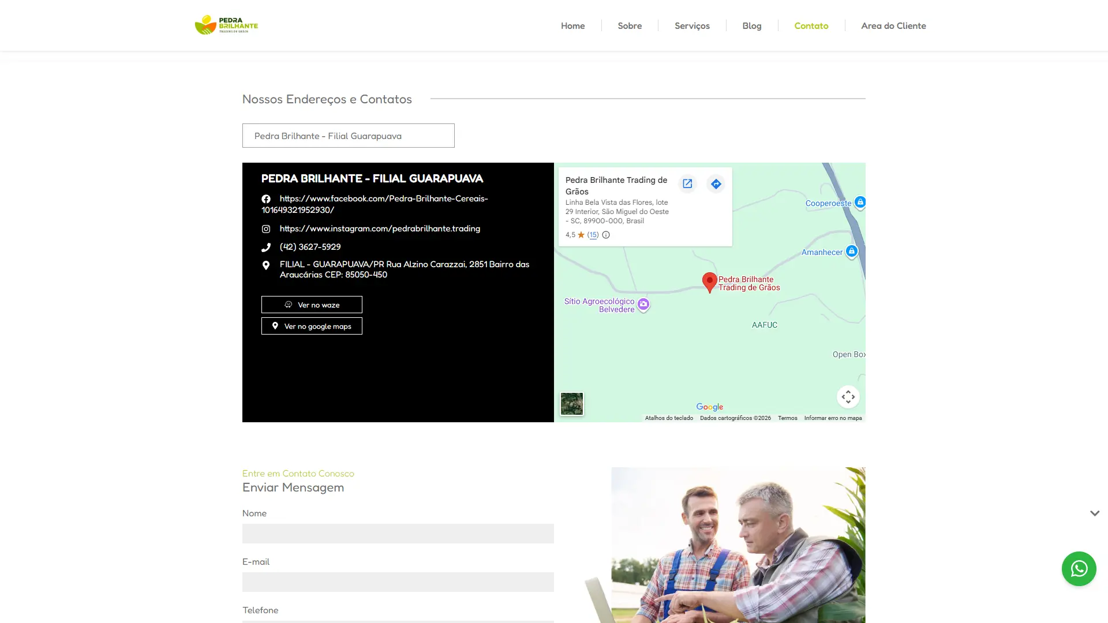The height and width of the screenshot is (623, 1108).
Task: Click Informar erro no mapa
Action: (x=833, y=418)
